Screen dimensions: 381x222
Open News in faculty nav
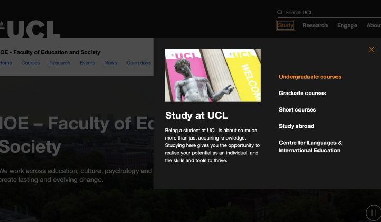(111, 63)
